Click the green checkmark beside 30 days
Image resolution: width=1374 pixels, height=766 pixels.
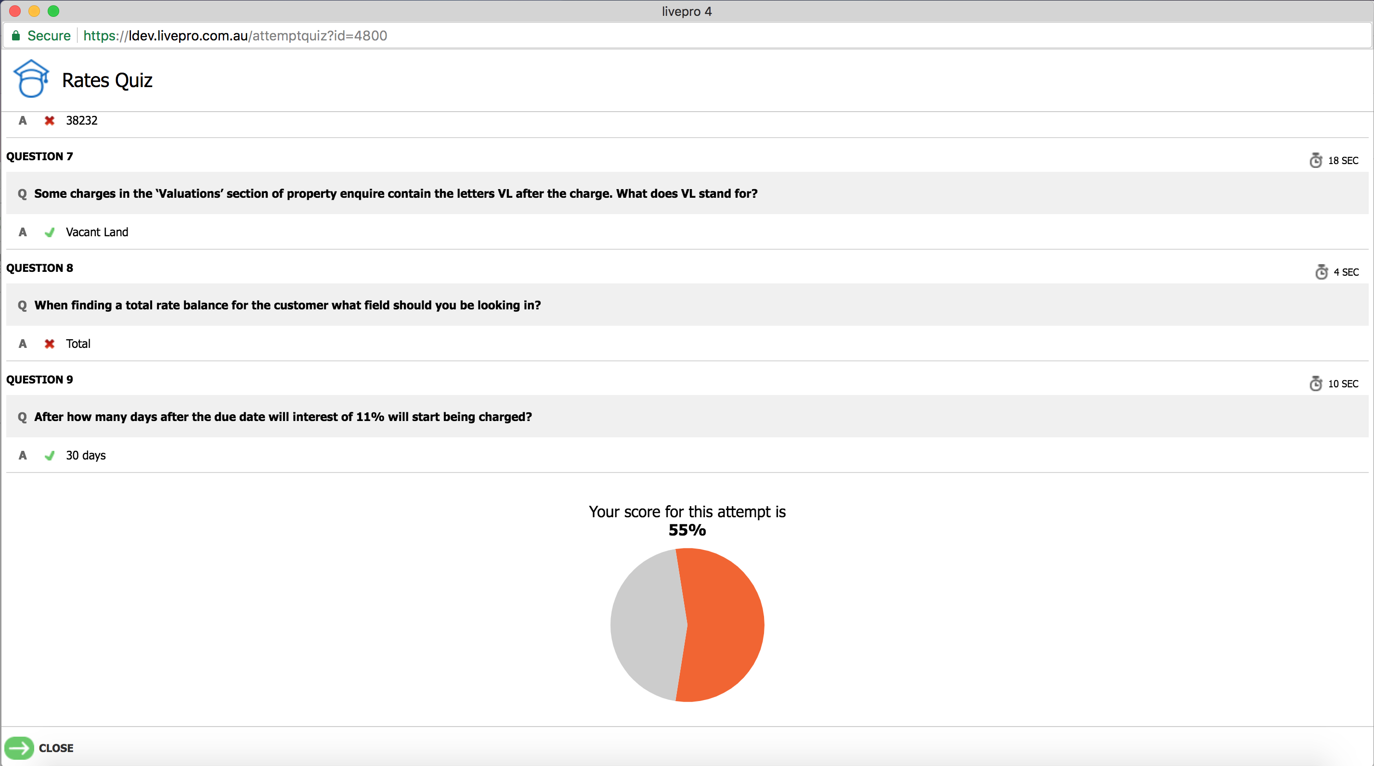coord(49,456)
